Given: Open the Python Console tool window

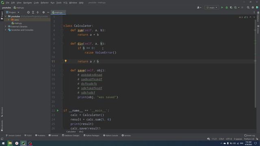Looking at the screenshot, I should click(x=110, y=135).
